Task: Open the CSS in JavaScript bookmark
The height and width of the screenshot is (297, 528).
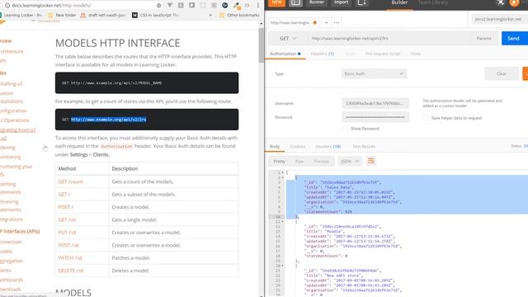Action: tap(155, 15)
